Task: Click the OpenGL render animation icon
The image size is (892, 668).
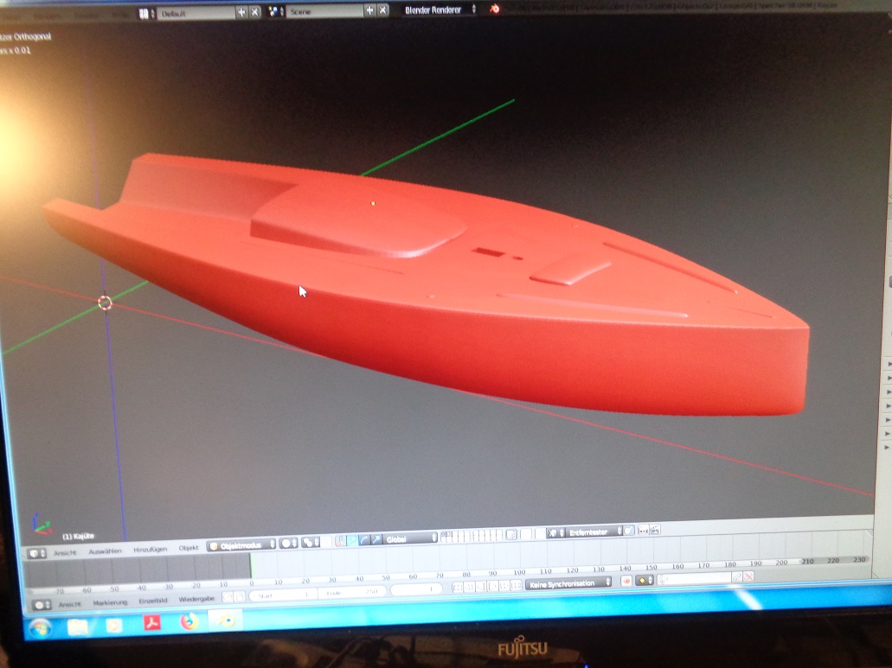Action: pos(655,529)
